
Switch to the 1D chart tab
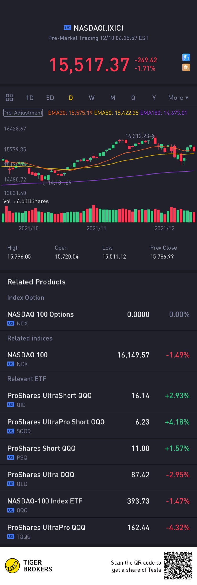(30, 98)
